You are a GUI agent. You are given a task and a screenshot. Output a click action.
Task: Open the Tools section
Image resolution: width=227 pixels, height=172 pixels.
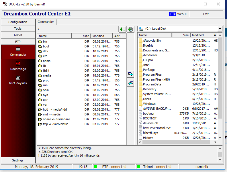point(18,29)
